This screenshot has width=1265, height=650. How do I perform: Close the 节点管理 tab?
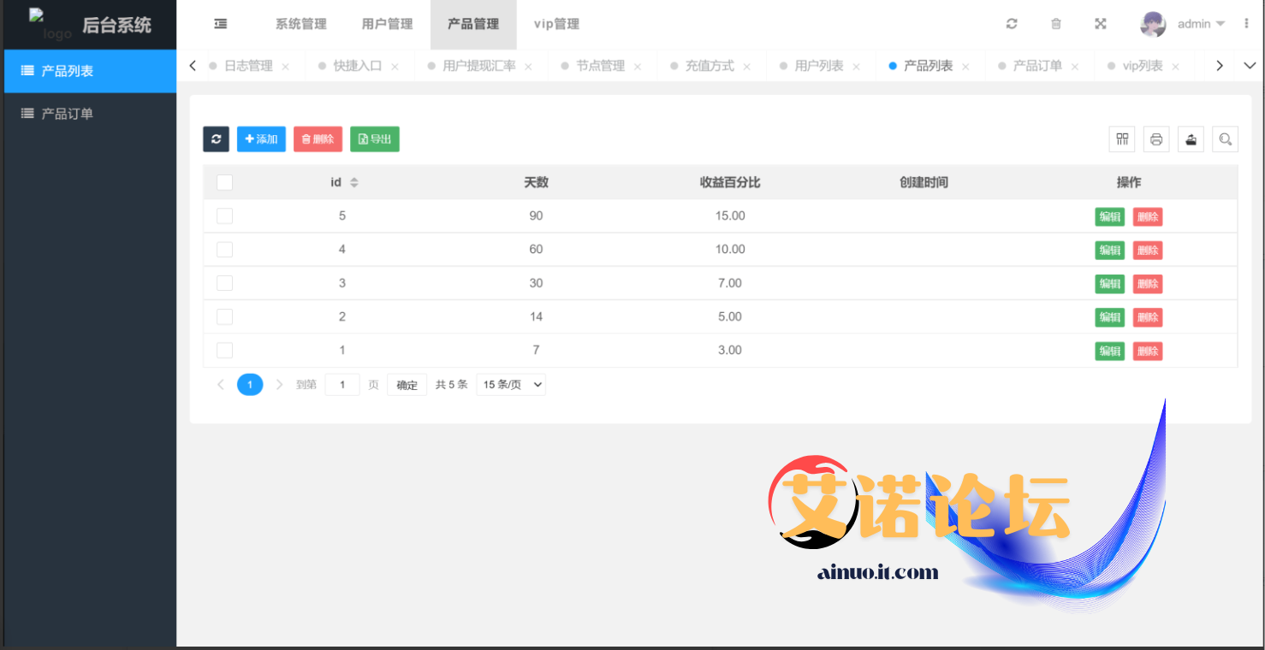tap(638, 67)
